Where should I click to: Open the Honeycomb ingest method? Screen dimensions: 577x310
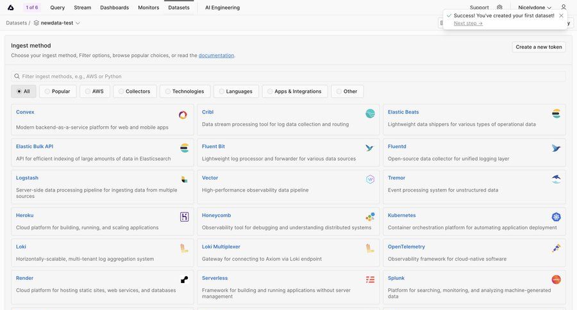tap(288, 222)
